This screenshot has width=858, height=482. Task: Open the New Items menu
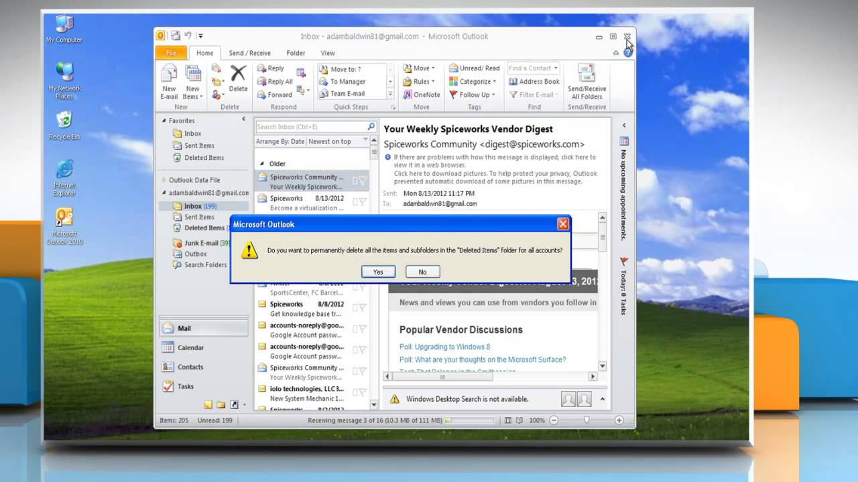click(192, 82)
